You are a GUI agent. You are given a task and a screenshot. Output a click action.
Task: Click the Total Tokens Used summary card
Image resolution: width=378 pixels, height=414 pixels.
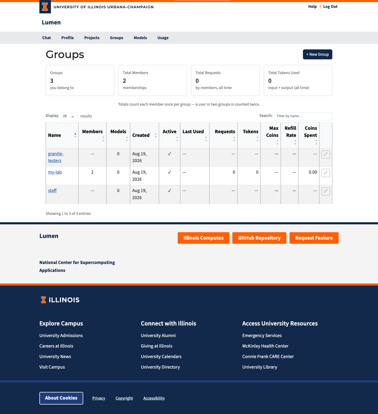coord(298,80)
